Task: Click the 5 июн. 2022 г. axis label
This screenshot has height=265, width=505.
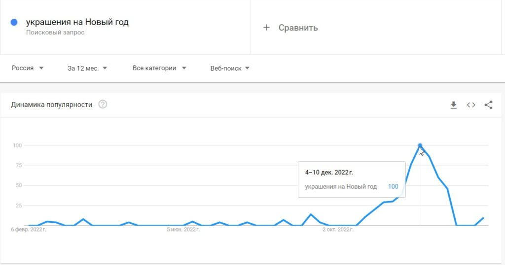Action: point(183,230)
